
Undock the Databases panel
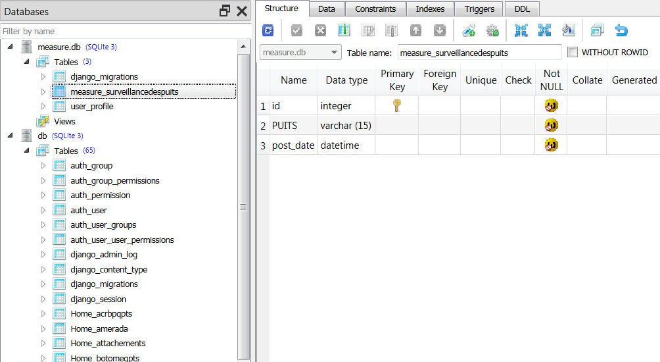(225, 11)
